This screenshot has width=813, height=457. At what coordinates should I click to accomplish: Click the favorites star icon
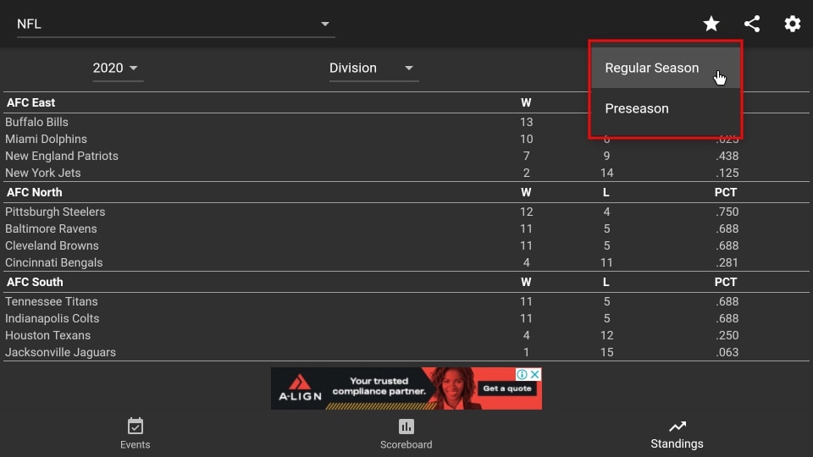711,24
